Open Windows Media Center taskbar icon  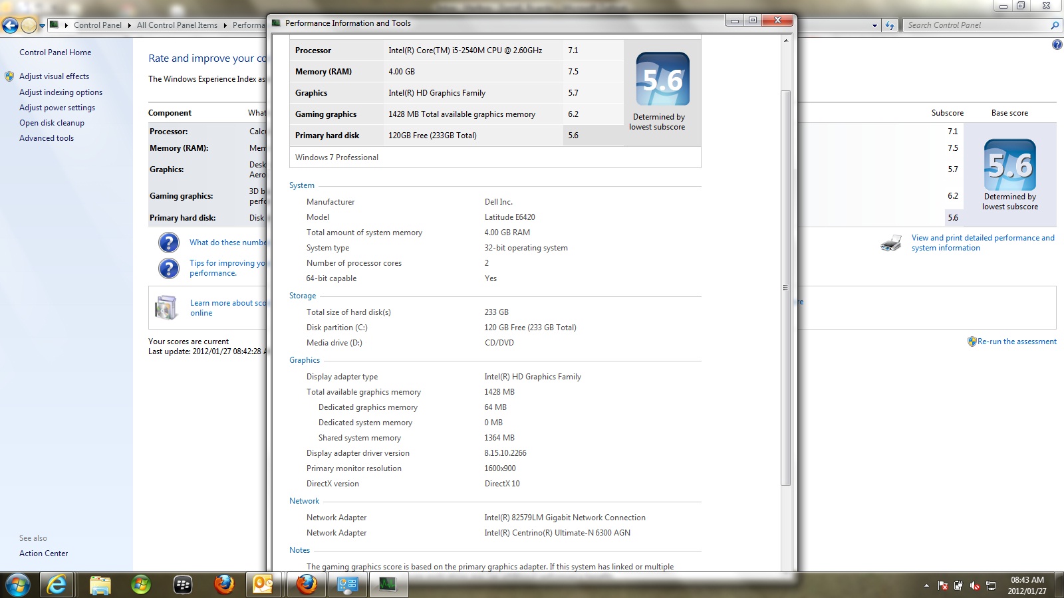141,585
